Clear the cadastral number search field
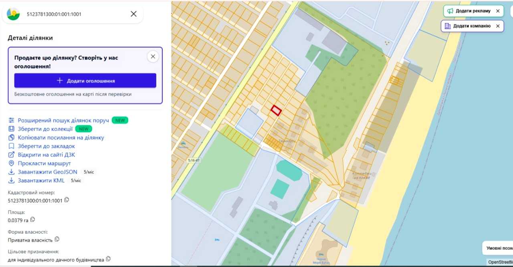This screenshot has width=513, height=267. pos(134,14)
